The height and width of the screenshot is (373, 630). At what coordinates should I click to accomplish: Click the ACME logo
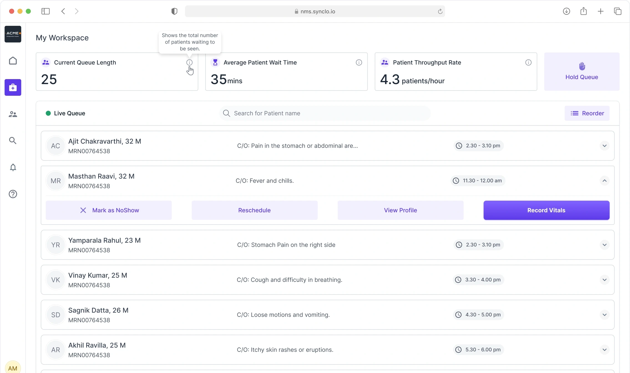tap(13, 34)
